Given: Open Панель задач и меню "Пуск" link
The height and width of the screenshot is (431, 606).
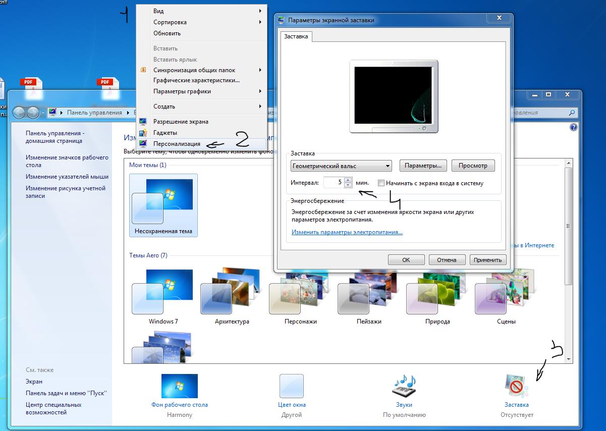Looking at the screenshot, I should (67, 393).
